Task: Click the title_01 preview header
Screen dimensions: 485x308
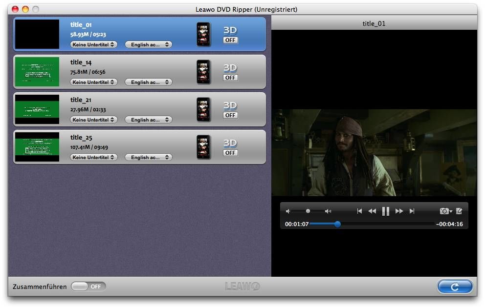Action: point(374,23)
